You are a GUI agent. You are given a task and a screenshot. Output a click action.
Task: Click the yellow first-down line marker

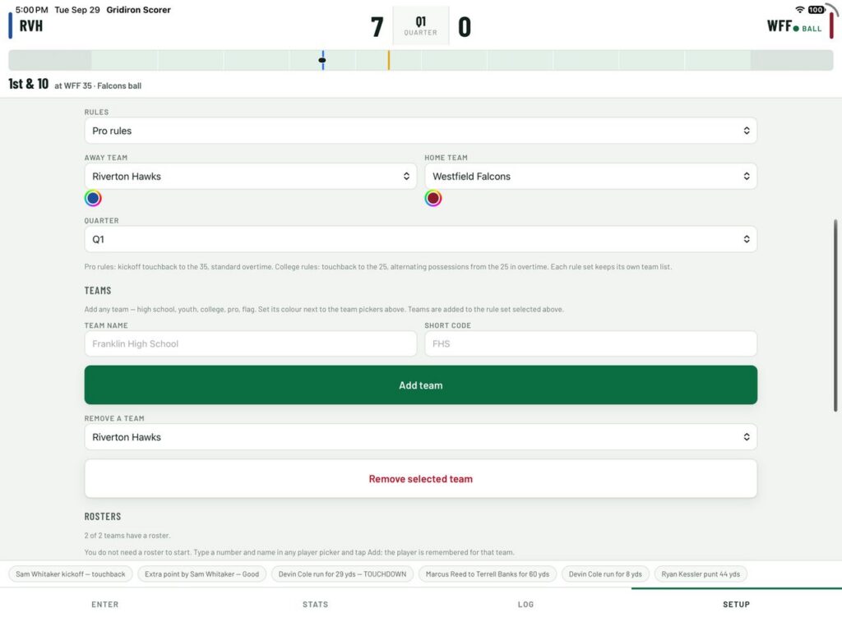pyautogui.click(x=389, y=60)
